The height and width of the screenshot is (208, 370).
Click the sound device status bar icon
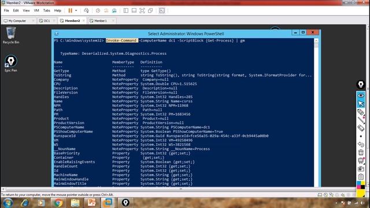pos(343,195)
